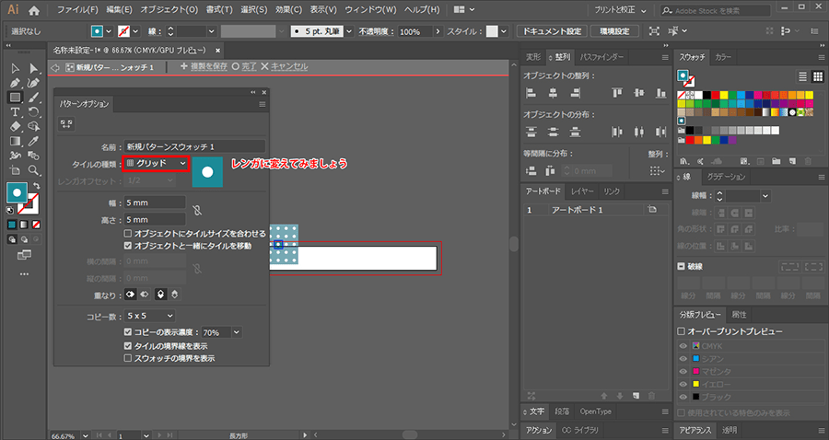Expand the copy opacity 70% dropdown
The width and height of the screenshot is (829, 440).
point(237,331)
